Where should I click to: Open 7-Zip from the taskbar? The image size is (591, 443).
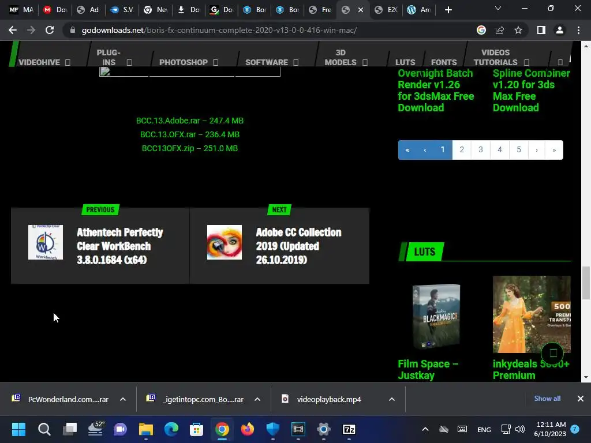click(349, 429)
